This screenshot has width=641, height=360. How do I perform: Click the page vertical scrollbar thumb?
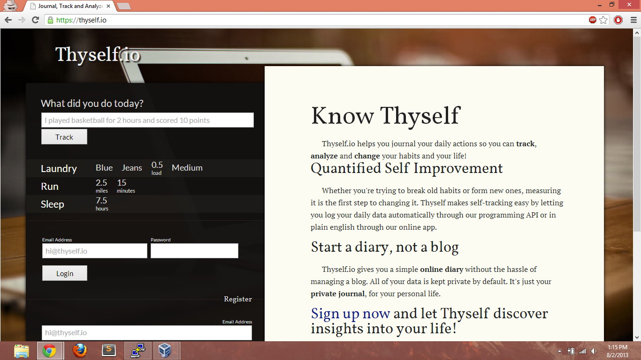pos(637,134)
